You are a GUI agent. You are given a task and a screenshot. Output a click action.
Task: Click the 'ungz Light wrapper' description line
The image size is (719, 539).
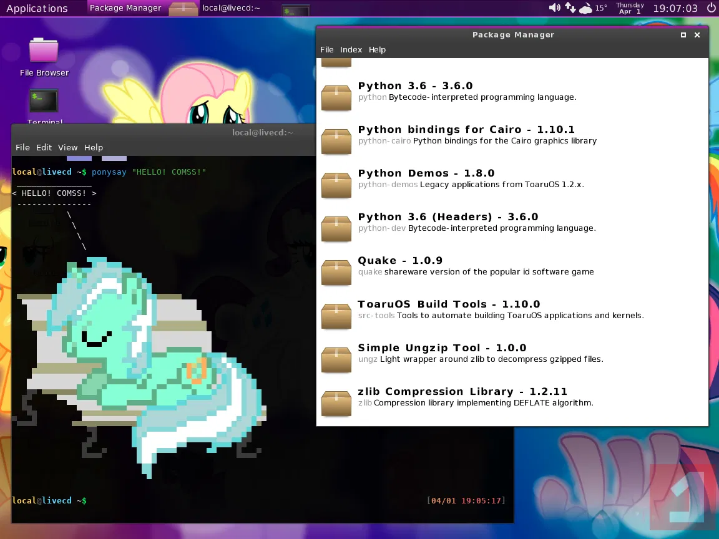[x=481, y=359]
